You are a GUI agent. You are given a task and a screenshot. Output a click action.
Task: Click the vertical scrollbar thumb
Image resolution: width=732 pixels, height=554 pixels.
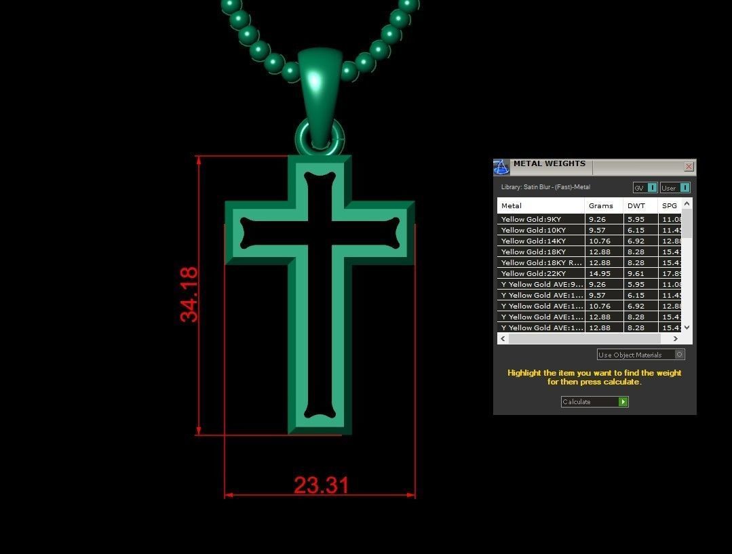point(687,224)
